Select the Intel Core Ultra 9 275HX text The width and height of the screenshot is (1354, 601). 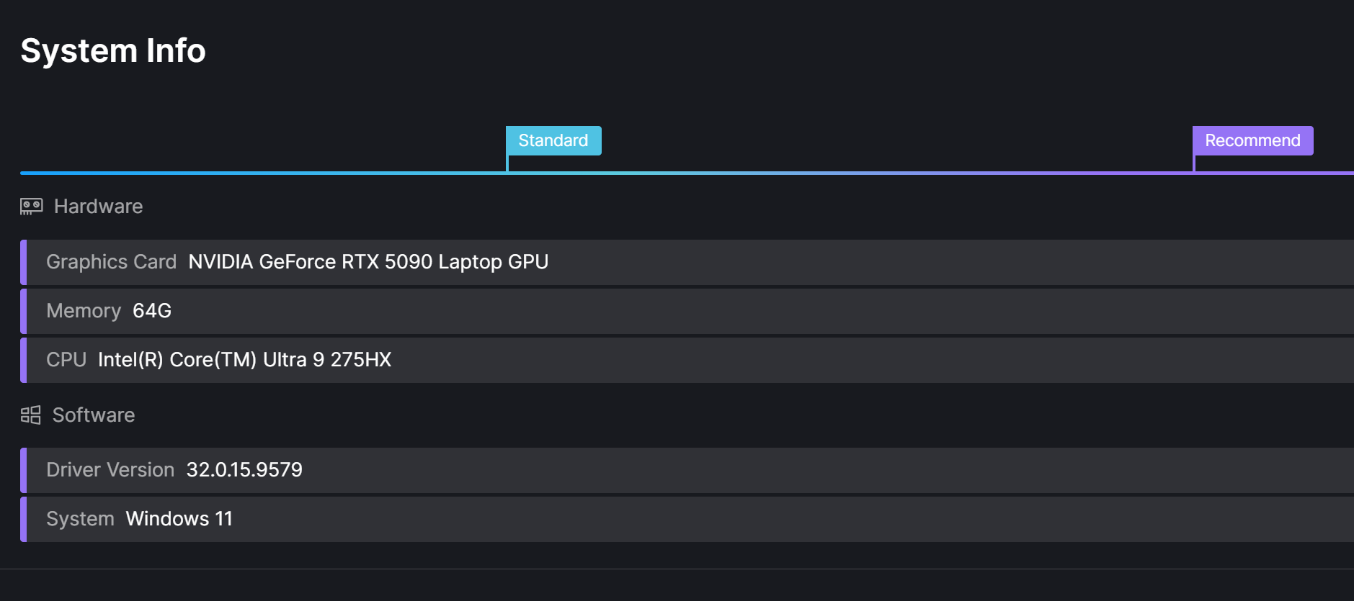(244, 360)
